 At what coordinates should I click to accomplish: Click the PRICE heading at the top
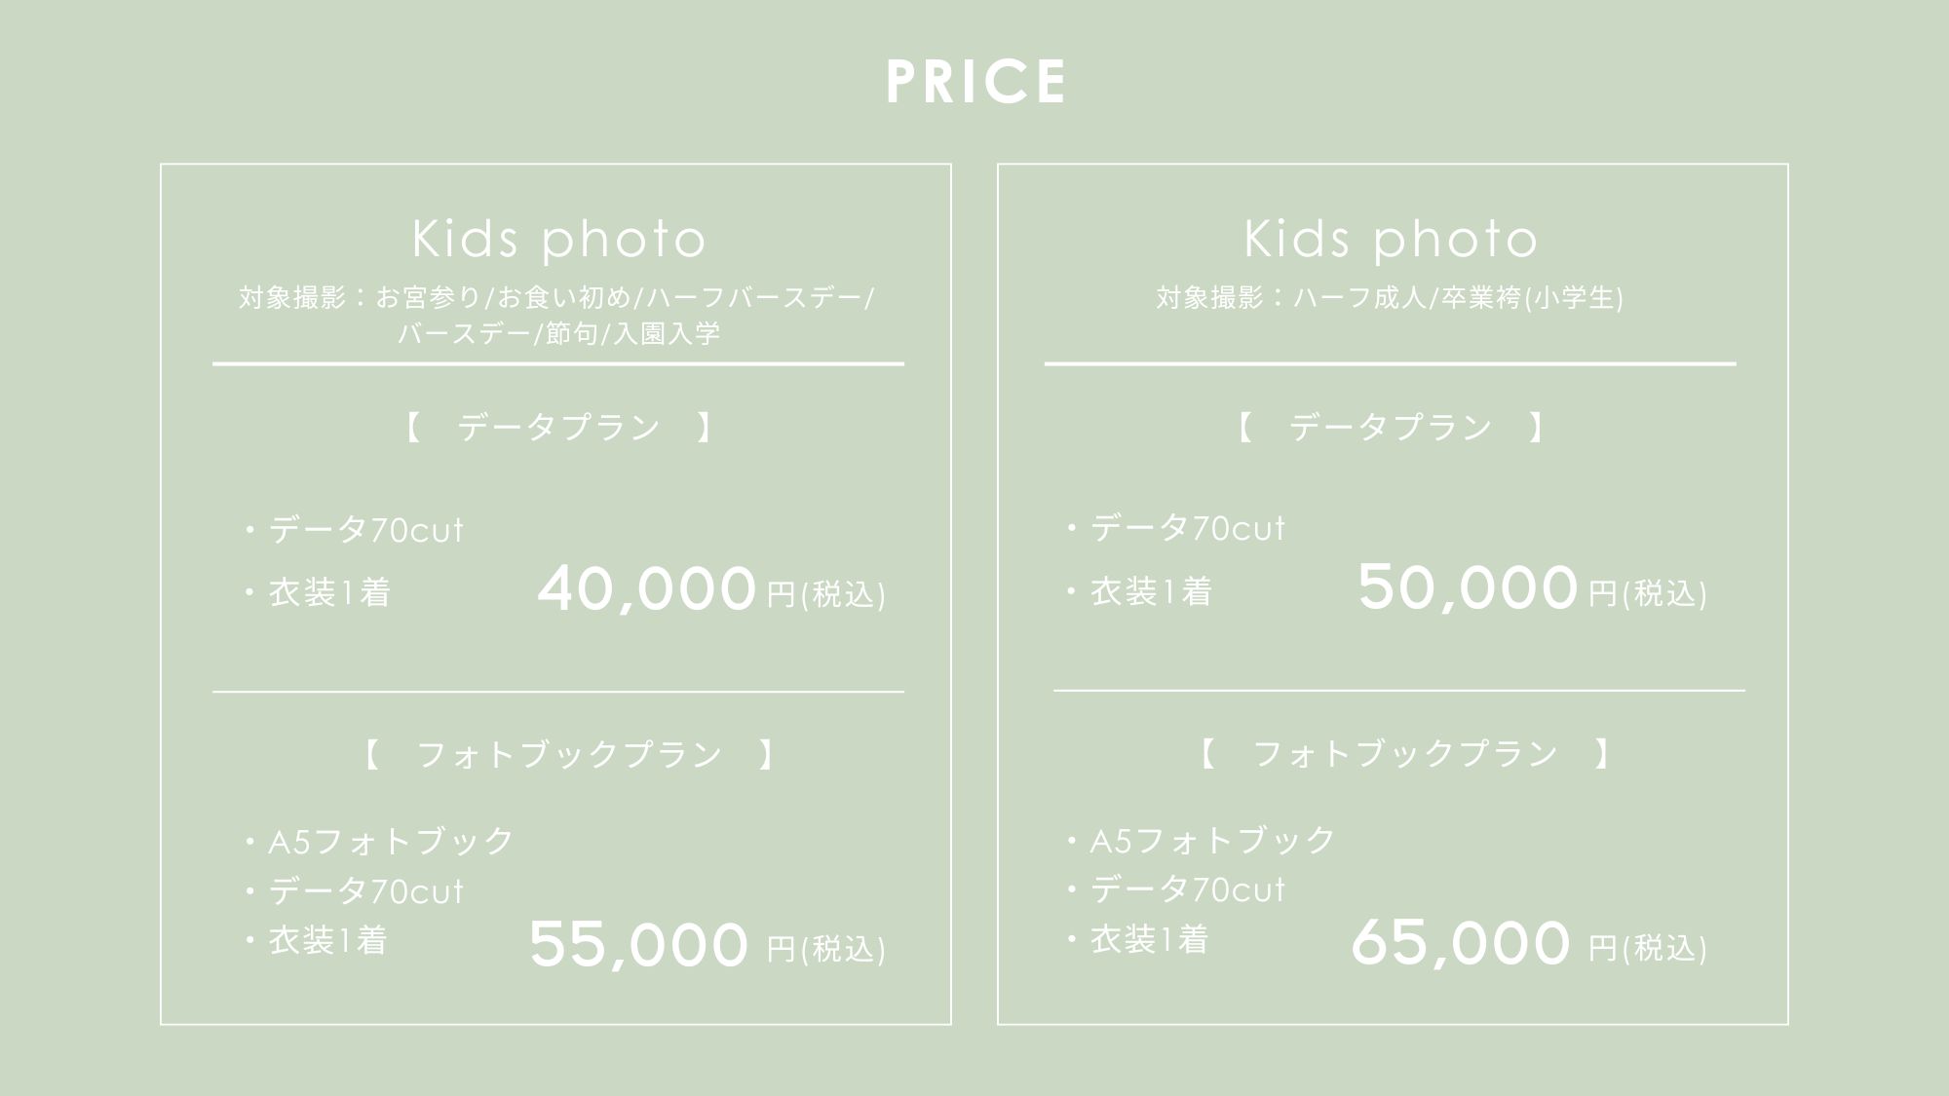(975, 82)
